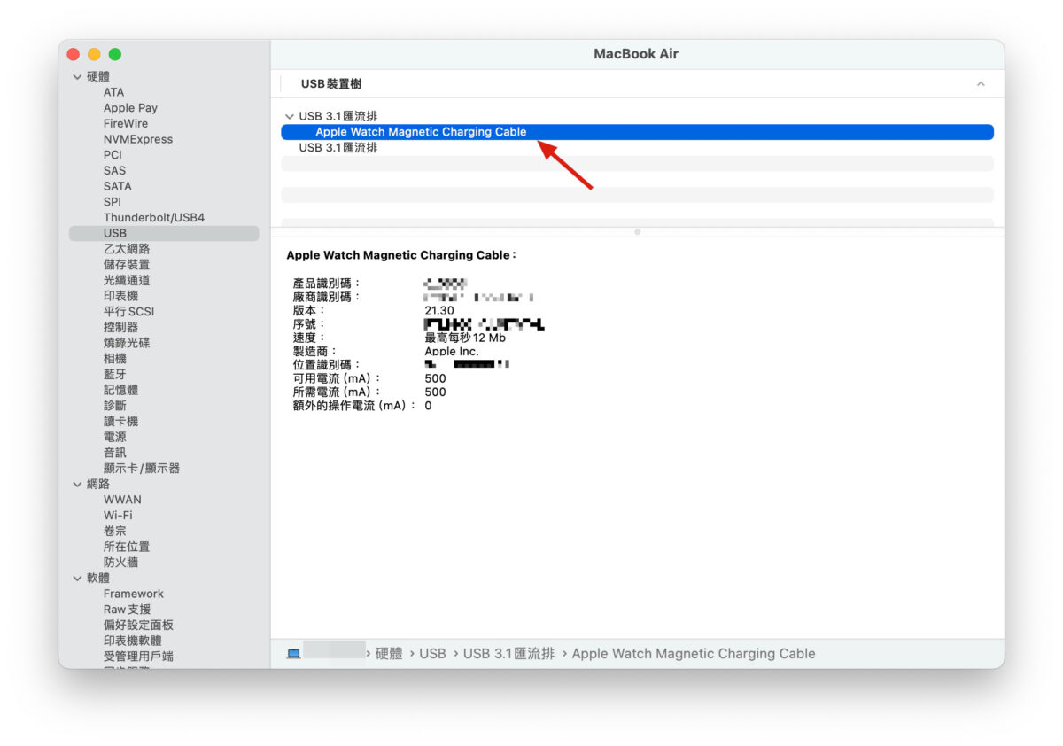Select Apple Pay in the sidebar
The width and height of the screenshot is (1063, 746).
click(130, 108)
